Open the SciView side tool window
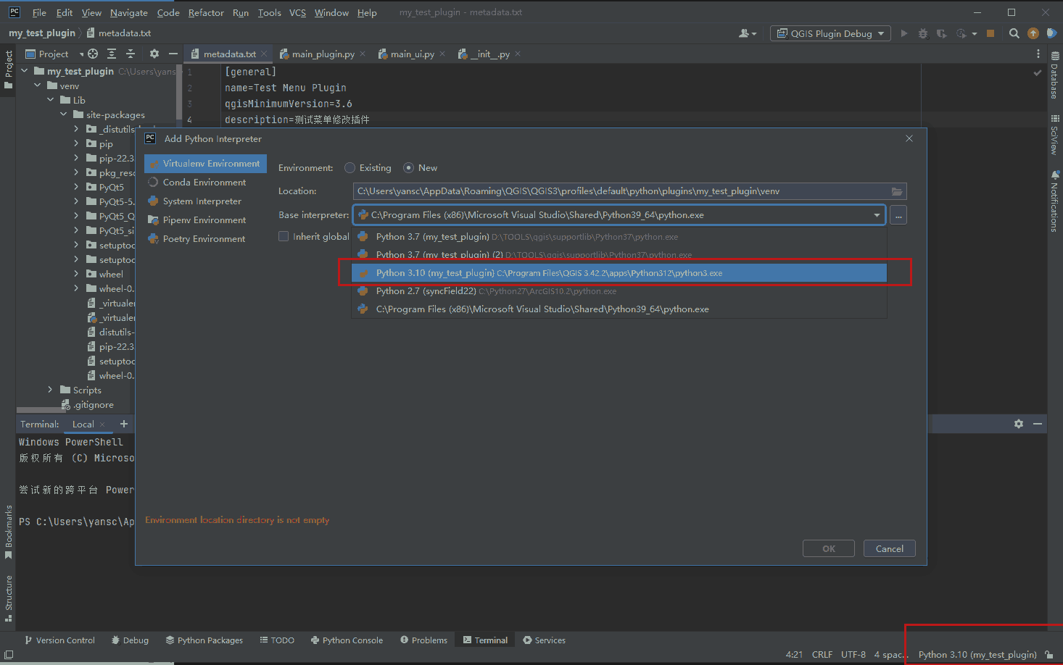 tap(1055, 135)
